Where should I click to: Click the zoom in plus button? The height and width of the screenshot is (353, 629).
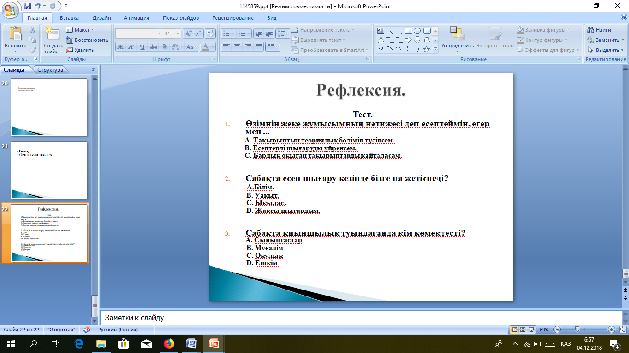(612, 330)
